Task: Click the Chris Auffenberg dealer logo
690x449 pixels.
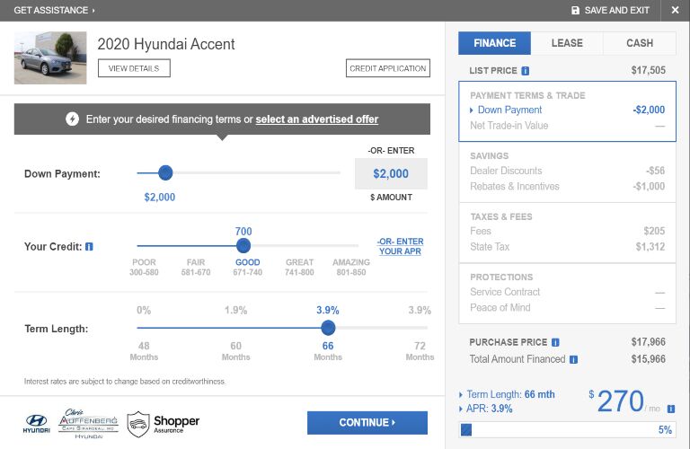Action: [x=88, y=424]
